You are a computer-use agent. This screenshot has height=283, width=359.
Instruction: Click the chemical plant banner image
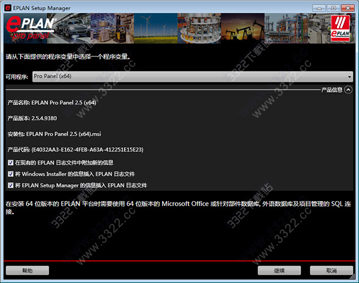tap(286, 28)
